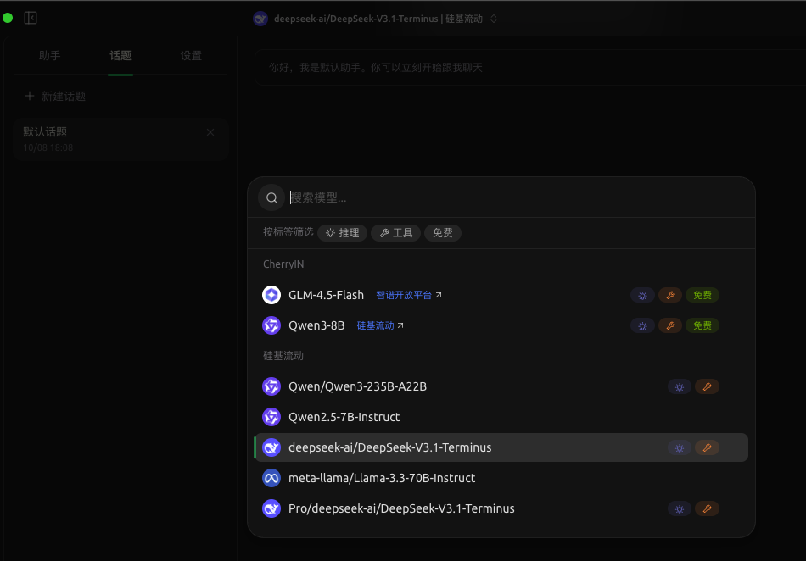Click the Qwen2.5-7B-Instruct logo icon
806x561 pixels.
point(271,417)
